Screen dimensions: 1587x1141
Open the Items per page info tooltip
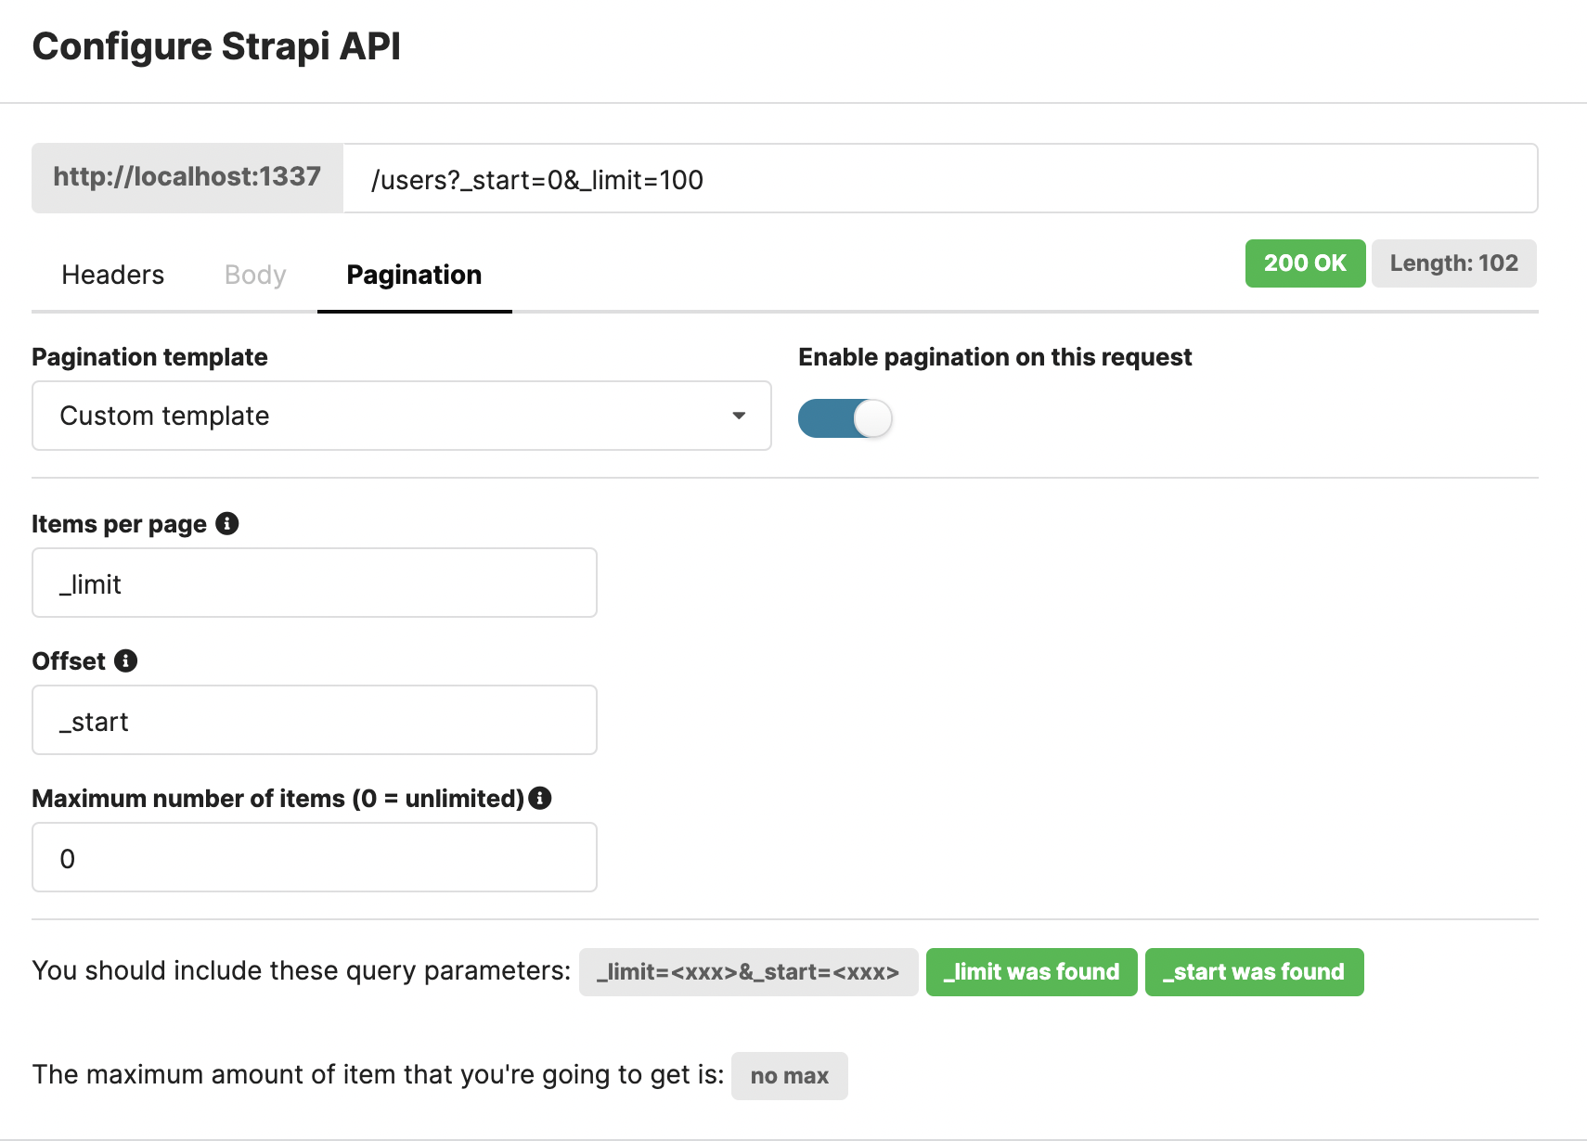228,523
